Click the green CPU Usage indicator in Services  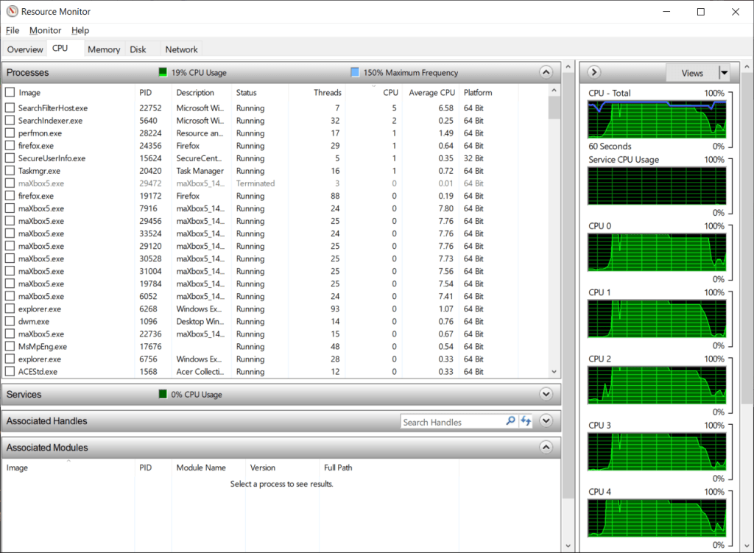[163, 395]
